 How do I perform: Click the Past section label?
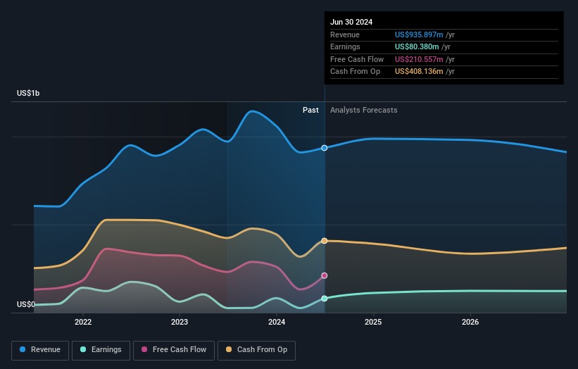310,110
